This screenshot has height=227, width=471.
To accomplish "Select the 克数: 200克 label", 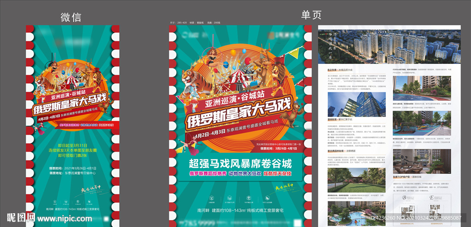I will [x=213, y=23].
